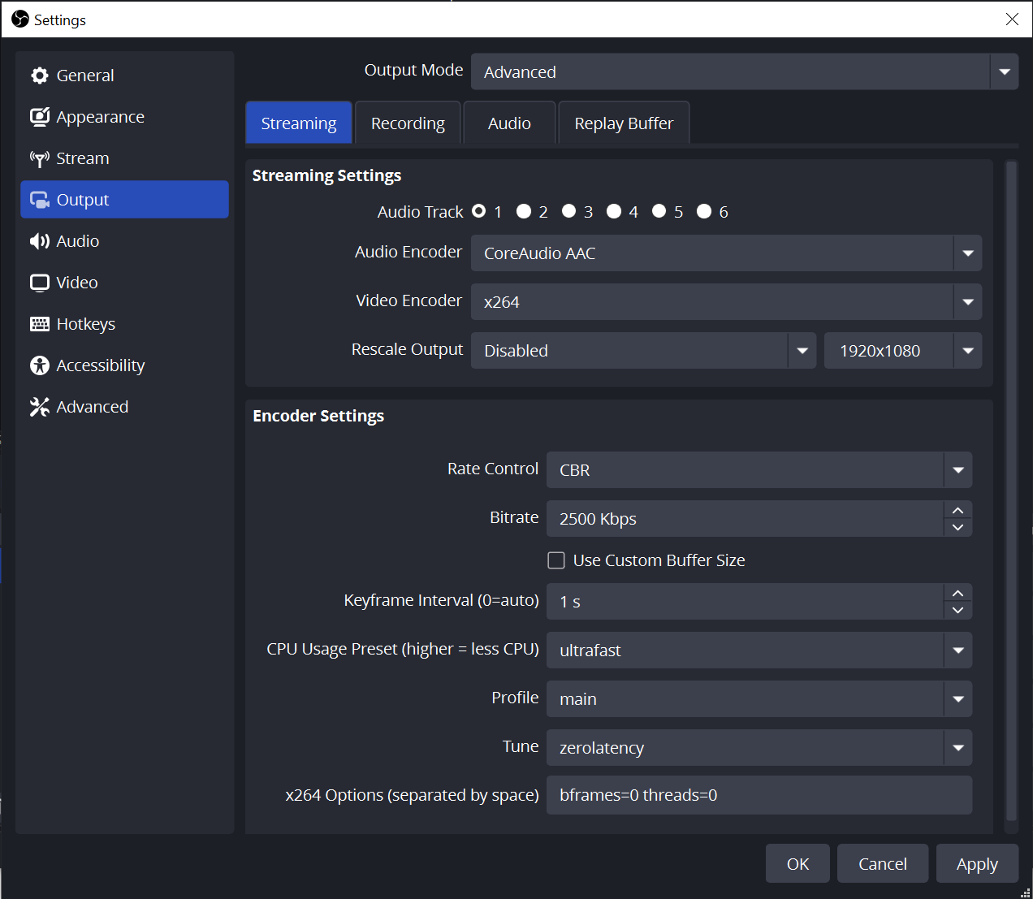Select audio track 4
Viewport: 1033px width, 899px height.
(614, 211)
